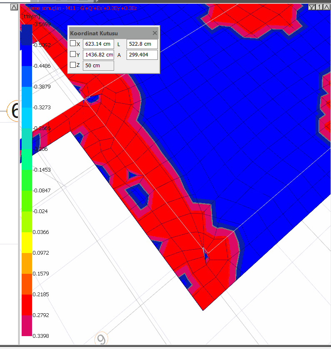Click the Z field showing 50 cm

tap(98, 66)
